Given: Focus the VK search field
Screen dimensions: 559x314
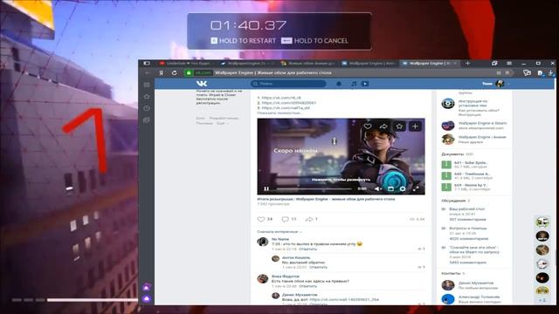Looking at the screenshot, I should 288,84.
